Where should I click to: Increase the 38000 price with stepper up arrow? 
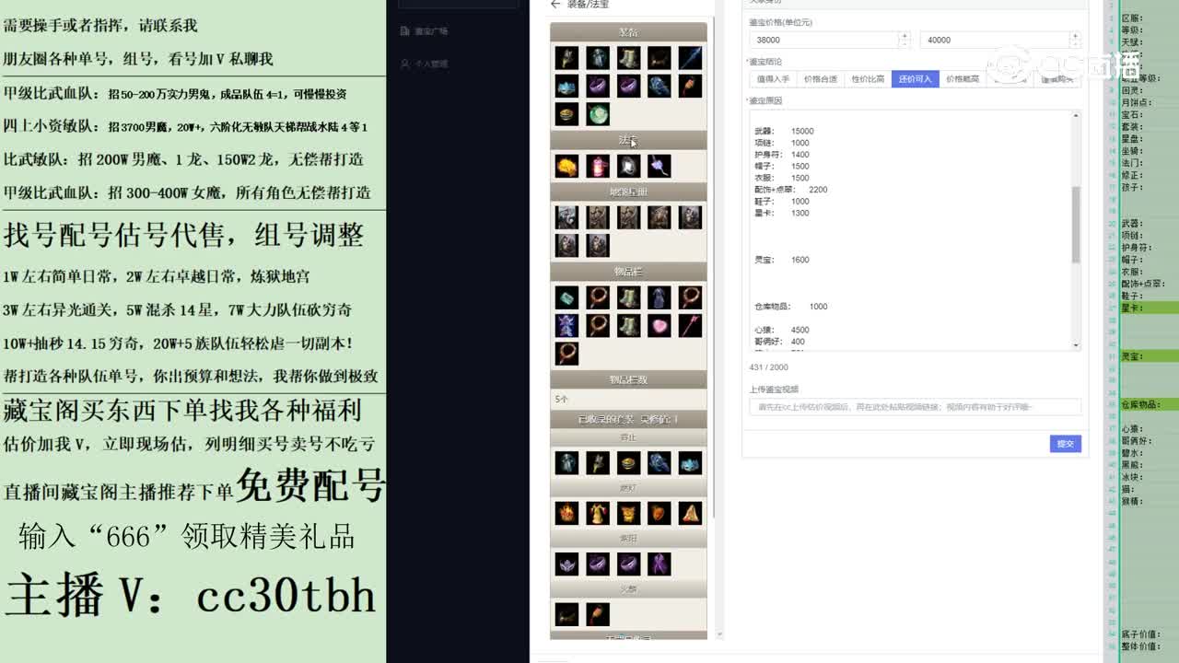point(905,36)
